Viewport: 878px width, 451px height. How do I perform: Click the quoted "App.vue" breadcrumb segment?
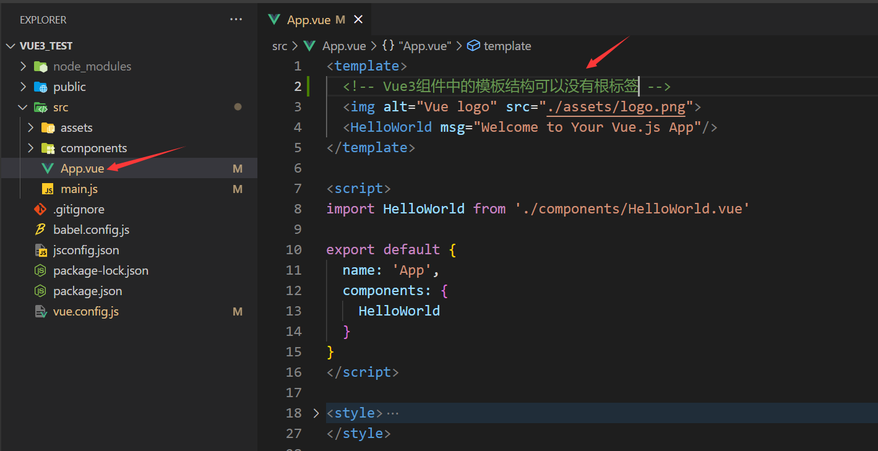click(425, 46)
